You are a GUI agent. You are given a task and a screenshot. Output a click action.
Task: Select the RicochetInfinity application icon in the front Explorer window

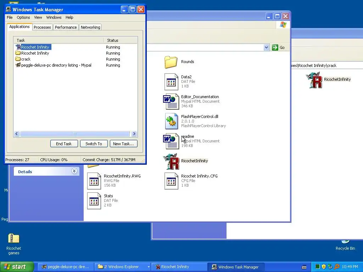coord(171,161)
